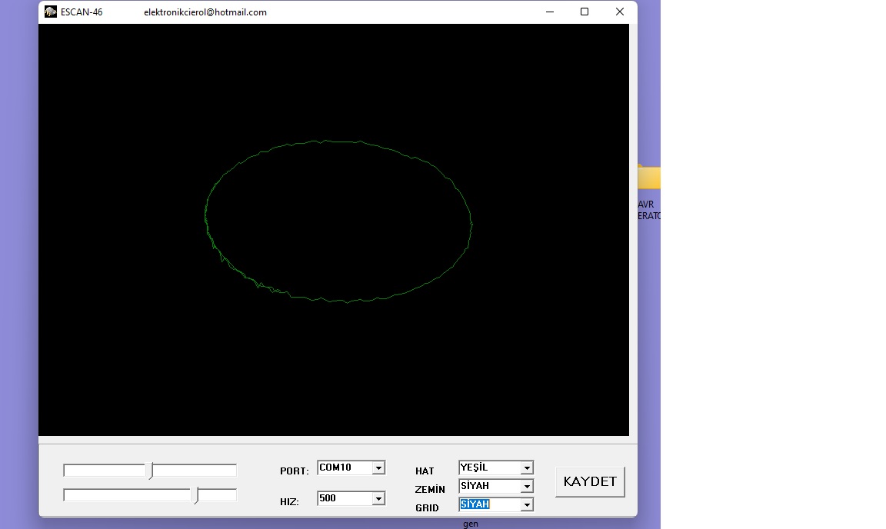Expand the HAT YEŞİL color dropdown
The image size is (886, 529).
pyautogui.click(x=527, y=468)
